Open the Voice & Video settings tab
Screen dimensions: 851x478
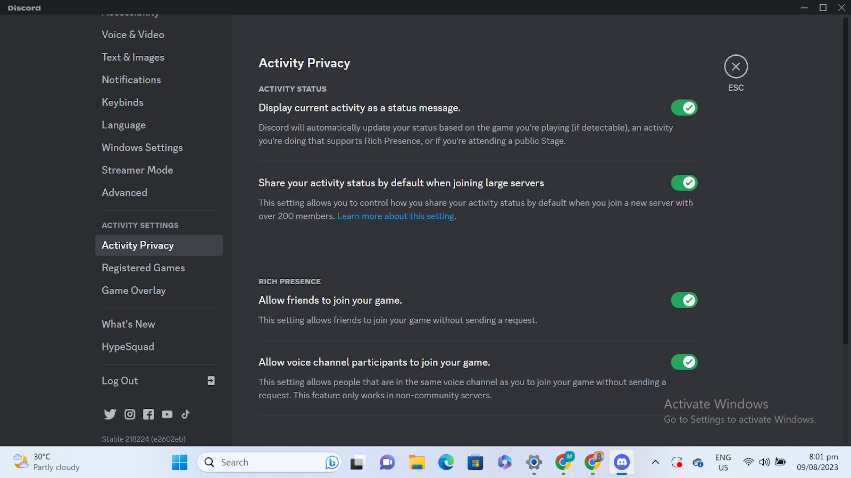159,35
